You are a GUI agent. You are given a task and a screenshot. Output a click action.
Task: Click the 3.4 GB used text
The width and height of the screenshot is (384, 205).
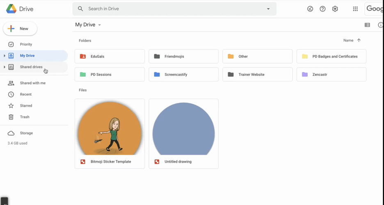(17, 143)
